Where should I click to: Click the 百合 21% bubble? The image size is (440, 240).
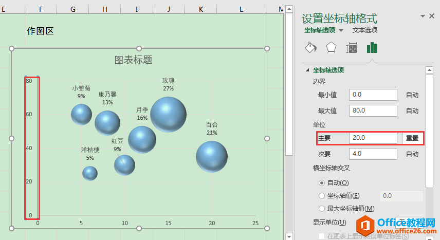(212, 157)
